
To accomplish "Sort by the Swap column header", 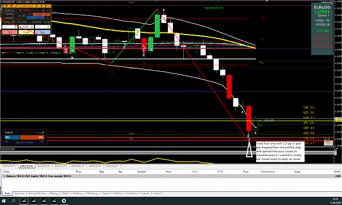I will [297, 172].
